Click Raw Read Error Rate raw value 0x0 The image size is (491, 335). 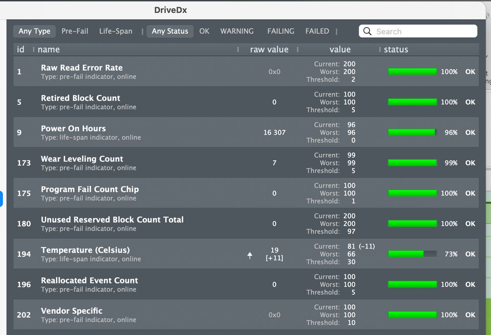click(x=274, y=71)
